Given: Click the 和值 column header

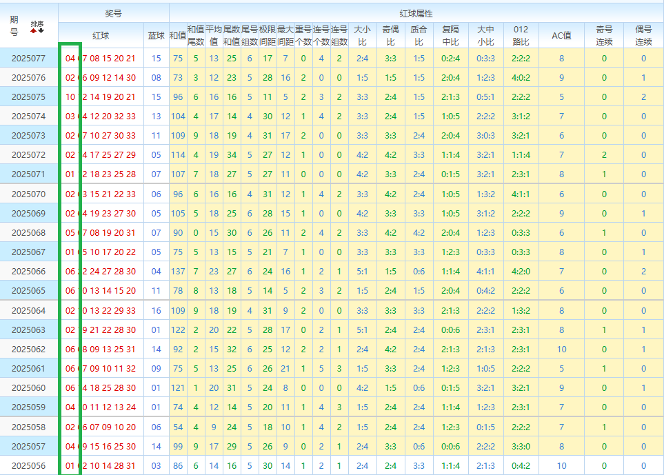Looking at the screenshot, I should (x=178, y=36).
